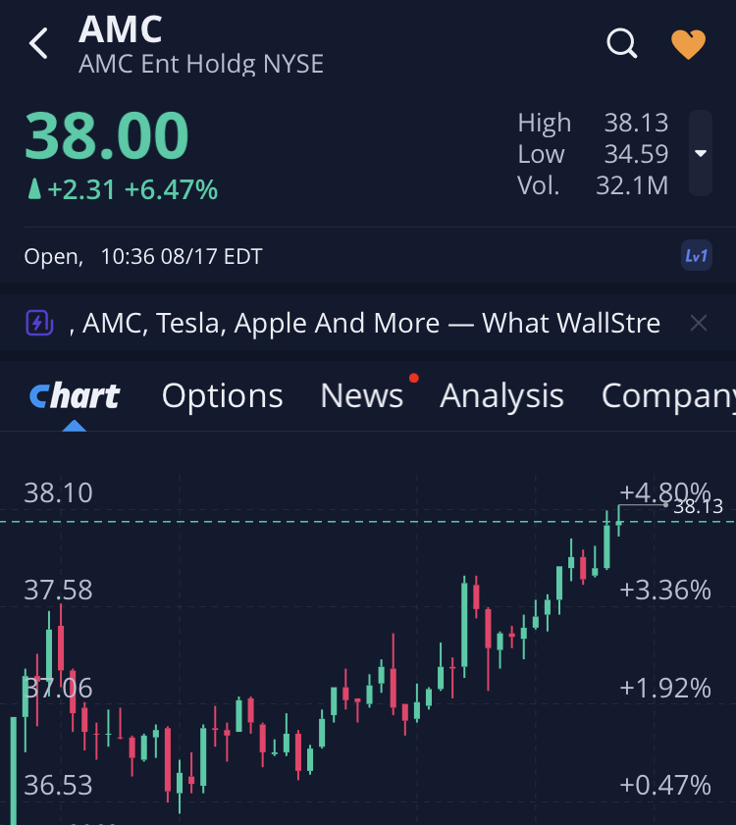The width and height of the screenshot is (736, 825).
Task: Tap the +2.31 +6.47% change text
Action: coord(123,189)
